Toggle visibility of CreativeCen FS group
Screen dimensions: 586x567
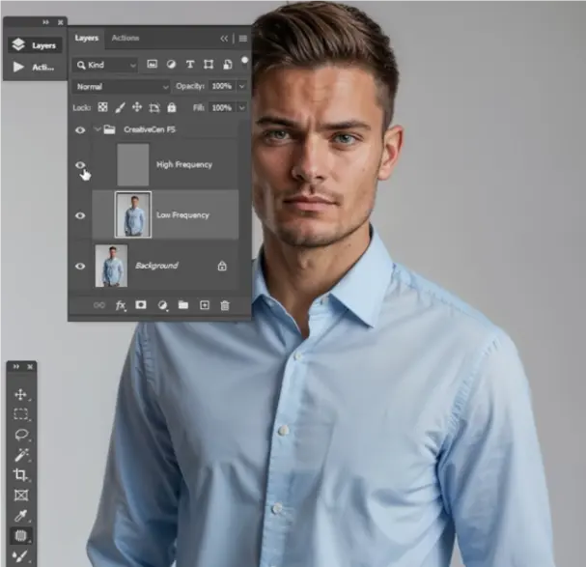click(x=80, y=129)
